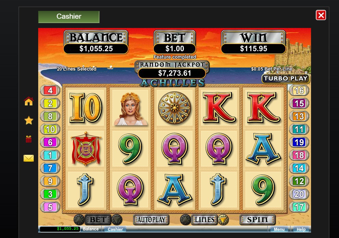Click the shield scatter symbol on reels

pyautogui.click(x=175, y=108)
